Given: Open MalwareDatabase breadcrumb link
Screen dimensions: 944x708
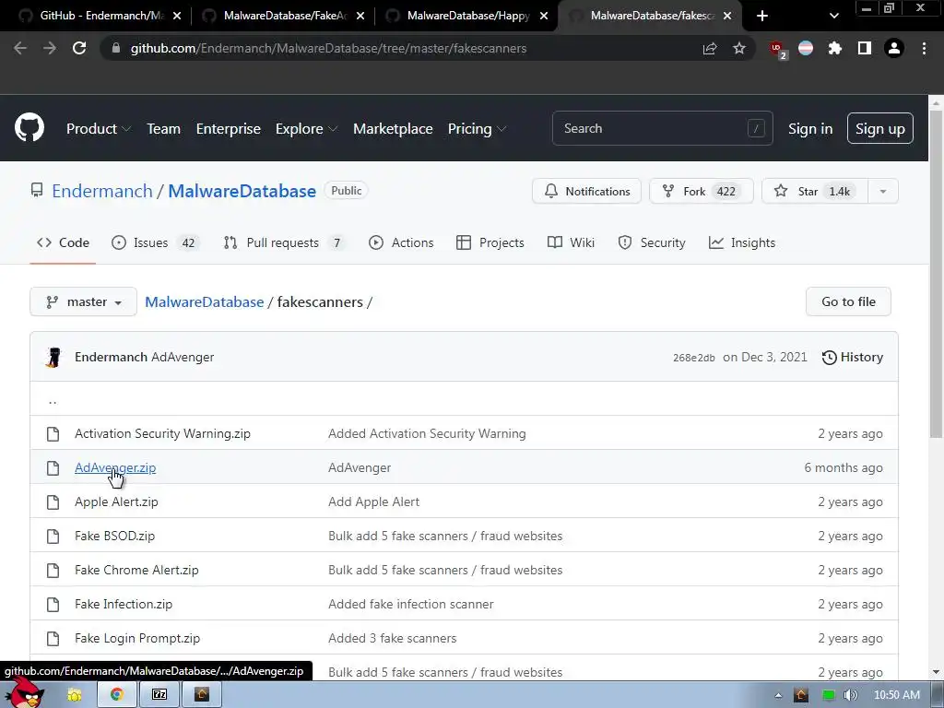Looking at the screenshot, I should point(204,301).
